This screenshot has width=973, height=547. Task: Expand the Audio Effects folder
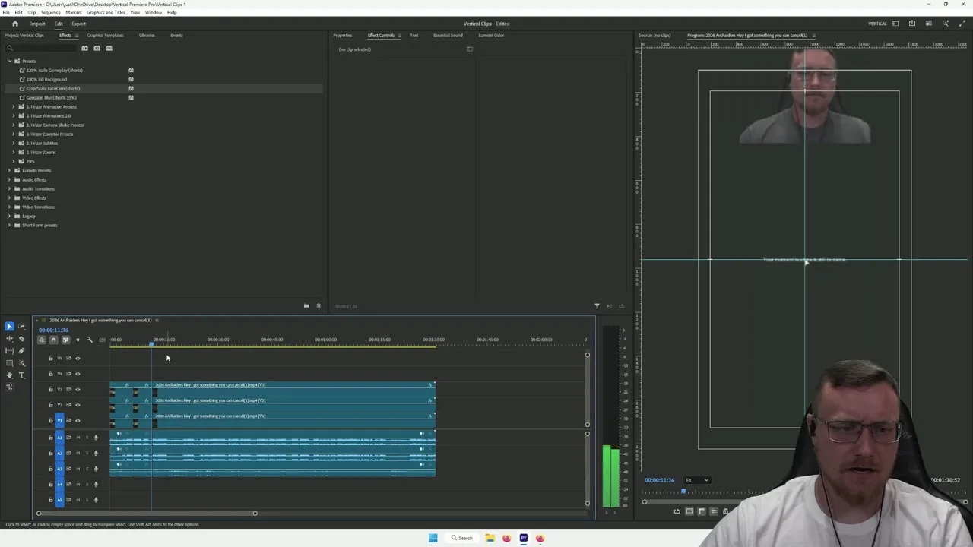click(x=10, y=179)
